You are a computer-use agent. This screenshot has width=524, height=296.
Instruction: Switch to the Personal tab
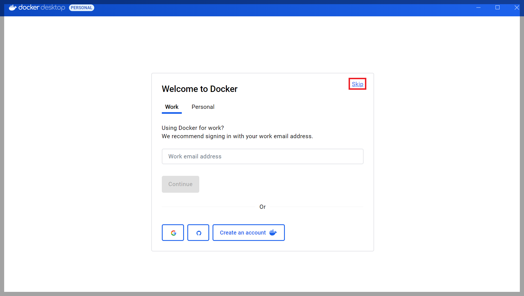[203, 107]
